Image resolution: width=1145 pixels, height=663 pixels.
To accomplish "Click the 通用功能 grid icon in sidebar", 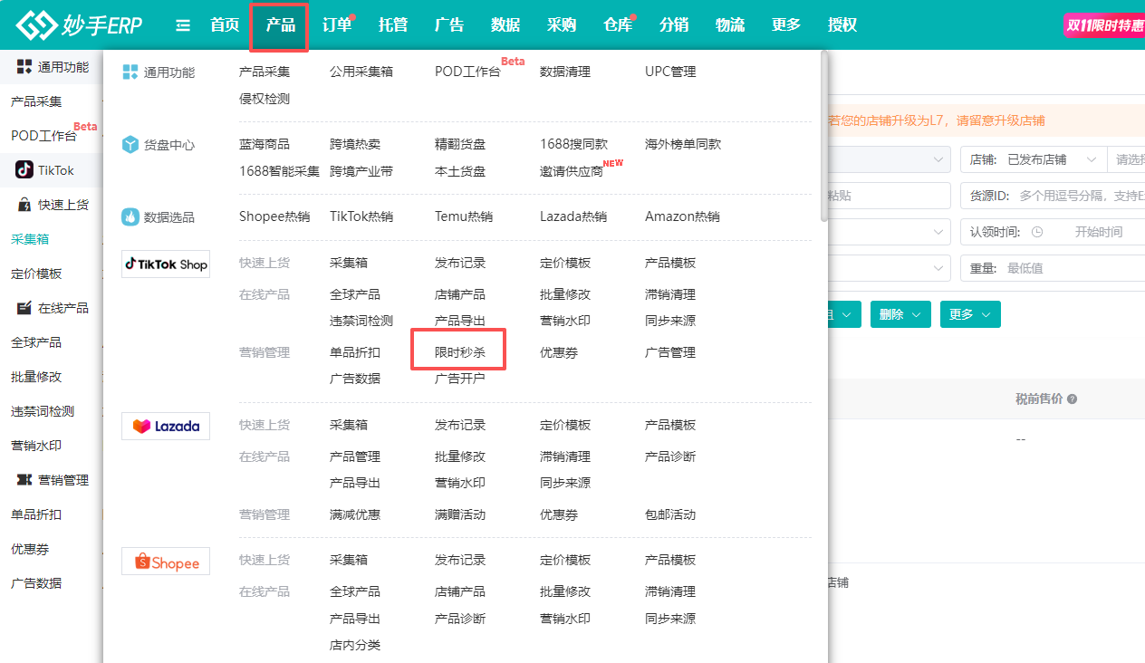I will tap(24, 66).
